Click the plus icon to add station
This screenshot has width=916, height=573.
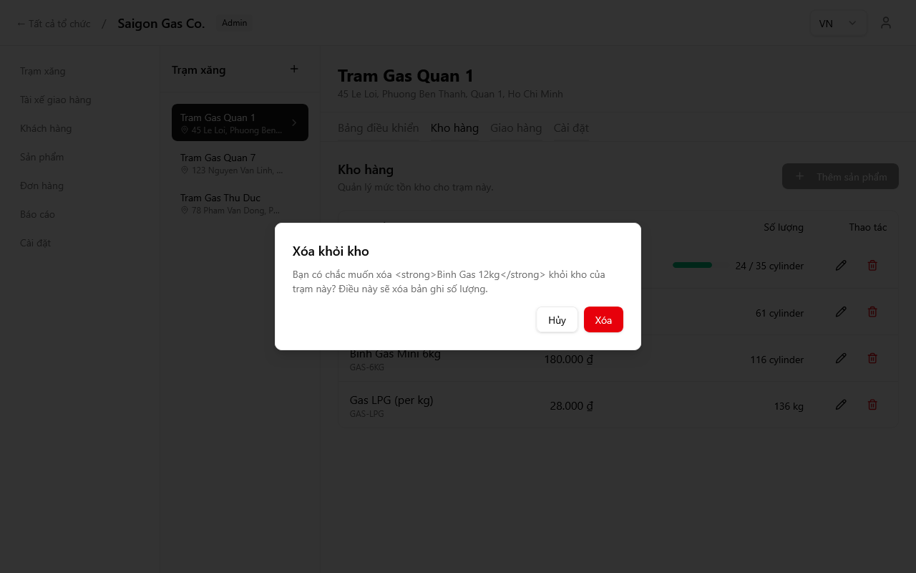[293, 69]
